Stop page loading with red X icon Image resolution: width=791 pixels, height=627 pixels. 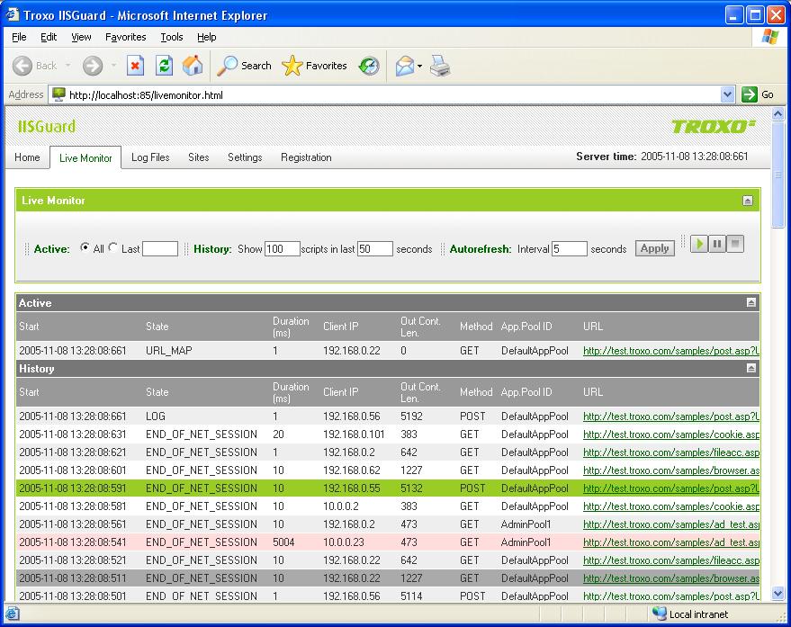(x=135, y=66)
